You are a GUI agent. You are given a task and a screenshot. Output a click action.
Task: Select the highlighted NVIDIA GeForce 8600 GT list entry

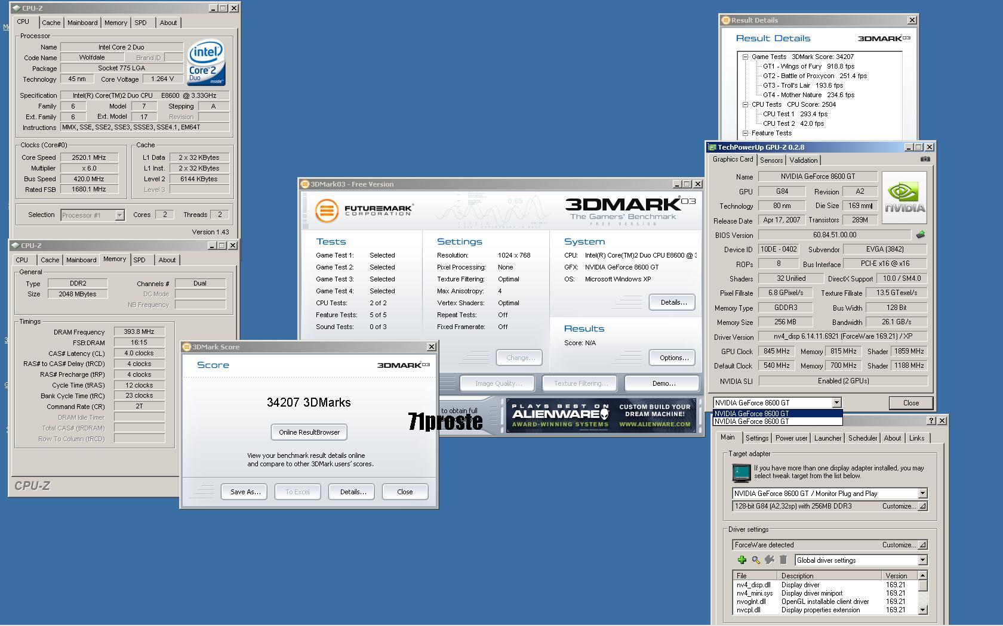pyautogui.click(x=777, y=413)
